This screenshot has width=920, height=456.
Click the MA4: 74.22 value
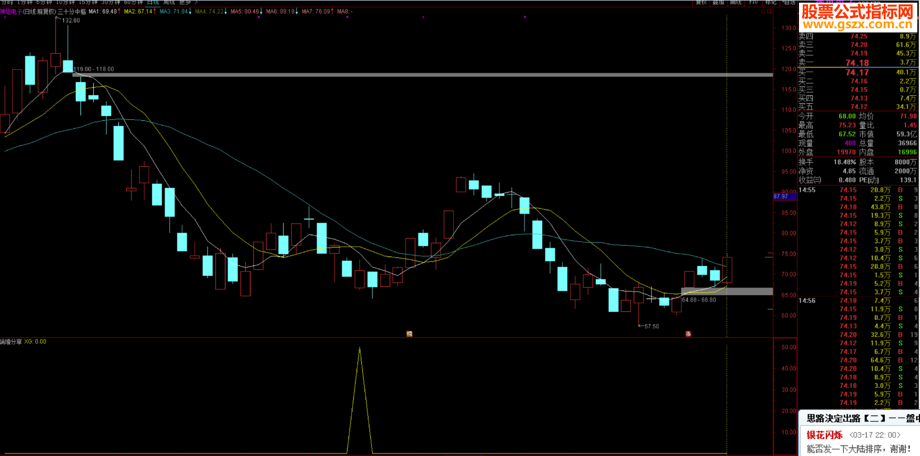click(209, 11)
